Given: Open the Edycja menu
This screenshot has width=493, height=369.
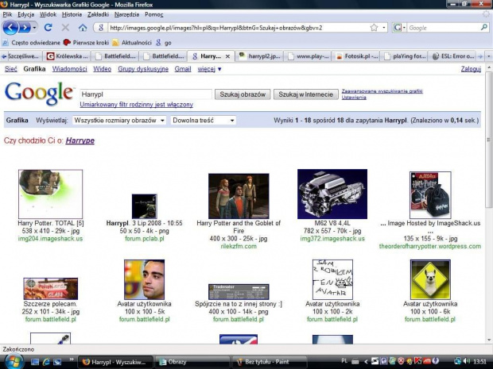Looking at the screenshot, I should click(25, 14).
